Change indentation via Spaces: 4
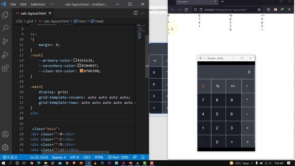295x166 pixels. click(x=59, y=157)
